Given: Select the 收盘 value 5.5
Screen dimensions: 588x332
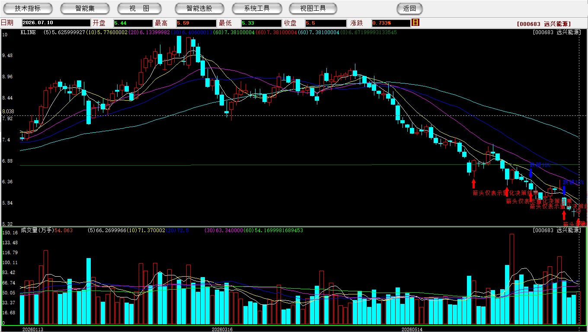Looking at the screenshot, I should (326, 23).
